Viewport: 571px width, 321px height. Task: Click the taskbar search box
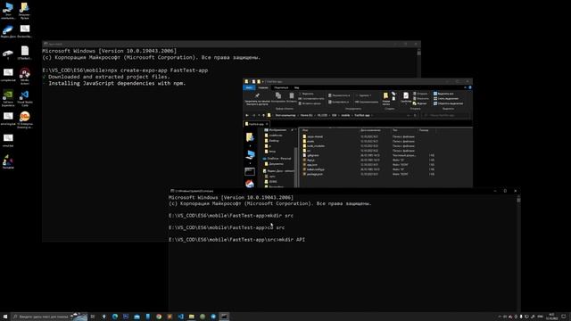[49, 317]
